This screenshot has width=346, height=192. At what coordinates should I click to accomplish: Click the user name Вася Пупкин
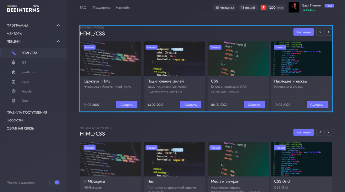tap(311, 5)
